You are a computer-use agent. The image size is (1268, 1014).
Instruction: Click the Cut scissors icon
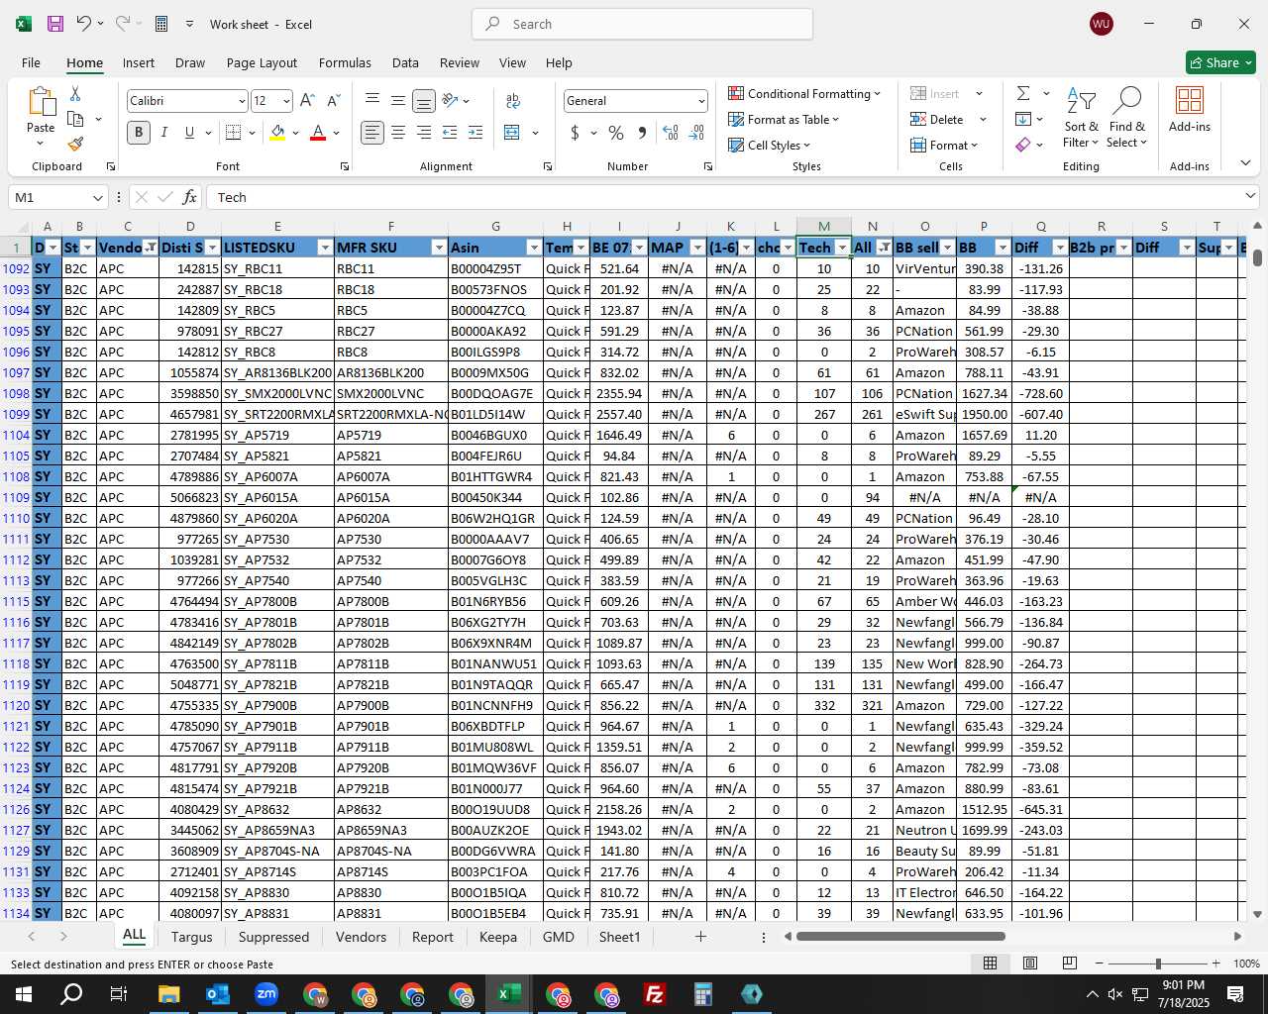[x=75, y=94]
